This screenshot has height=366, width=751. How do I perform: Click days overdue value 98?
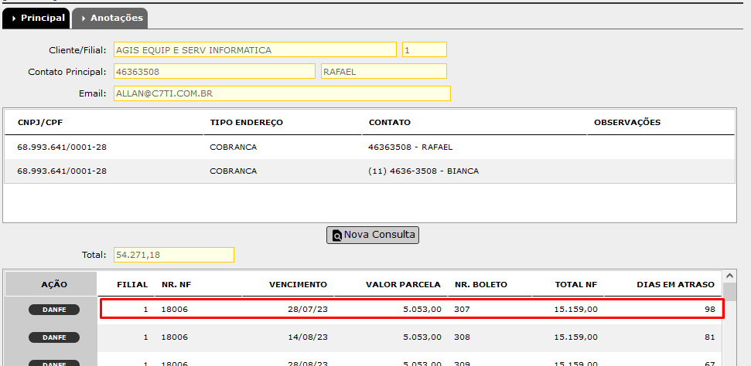pyautogui.click(x=710, y=310)
